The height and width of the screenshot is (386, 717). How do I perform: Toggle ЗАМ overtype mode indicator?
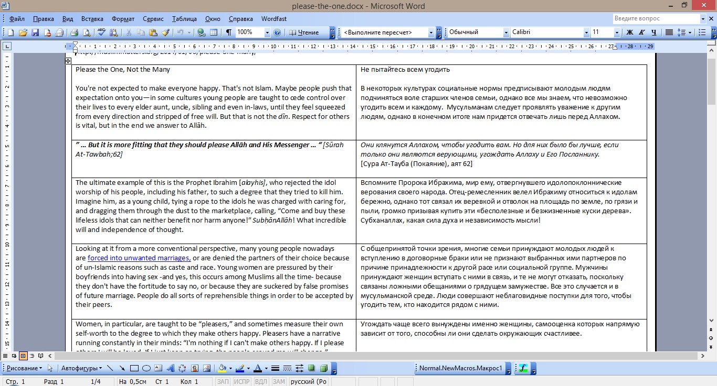coord(279,382)
